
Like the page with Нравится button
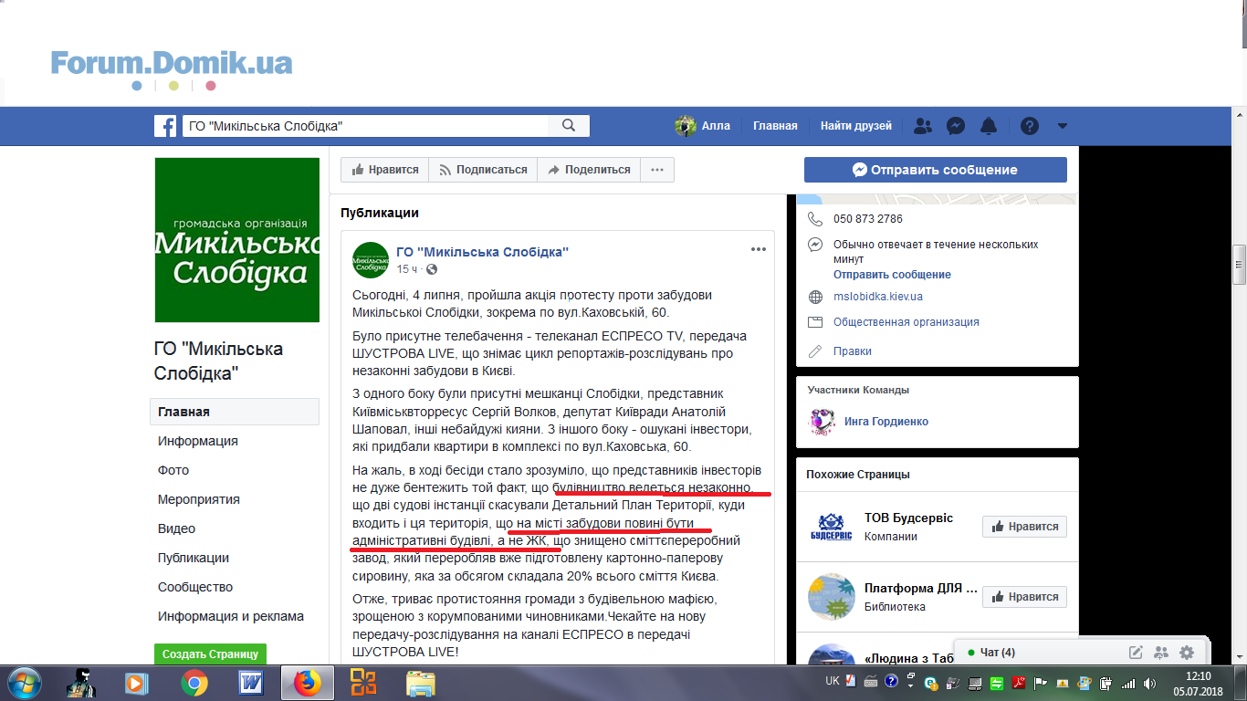coord(385,170)
